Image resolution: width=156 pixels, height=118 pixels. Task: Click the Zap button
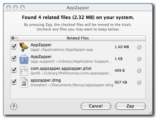coord(130,106)
